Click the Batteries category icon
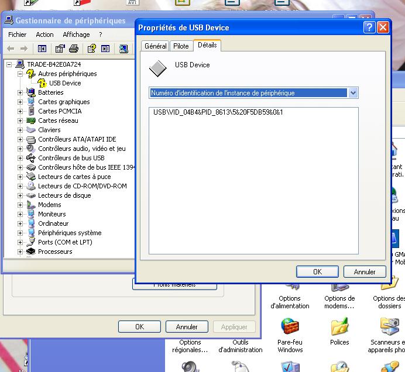 pos(31,92)
